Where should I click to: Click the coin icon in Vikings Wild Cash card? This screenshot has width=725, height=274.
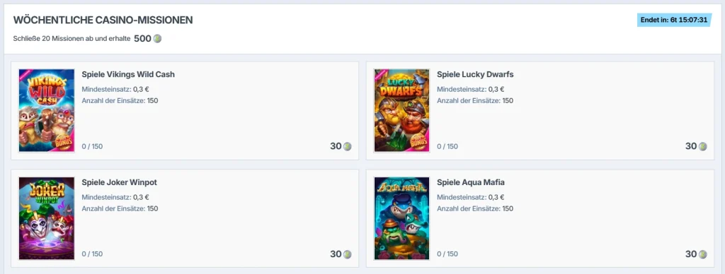347,146
